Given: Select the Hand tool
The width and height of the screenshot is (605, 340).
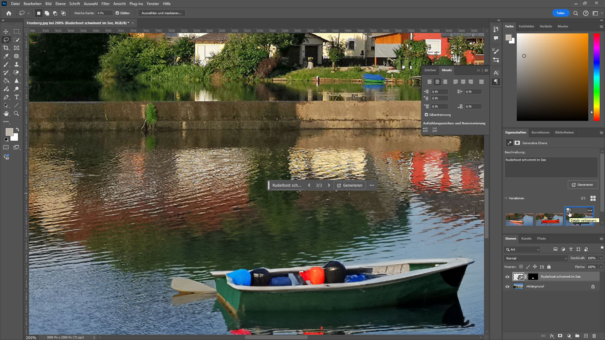Looking at the screenshot, I should coord(6,113).
